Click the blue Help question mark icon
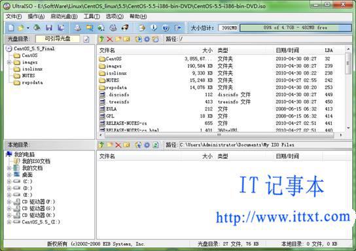 click(166, 27)
